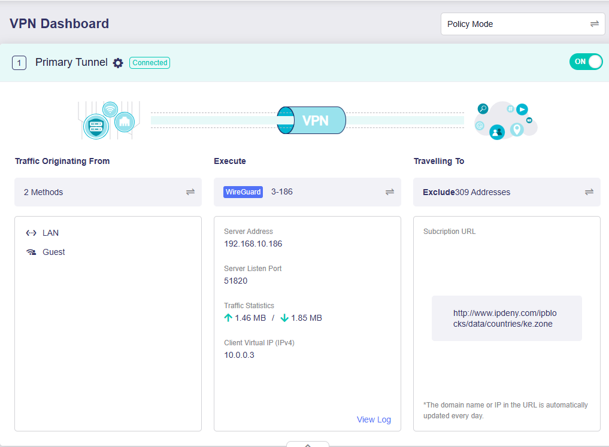Click the Guest Wi-Fi icon

coord(31,252)
